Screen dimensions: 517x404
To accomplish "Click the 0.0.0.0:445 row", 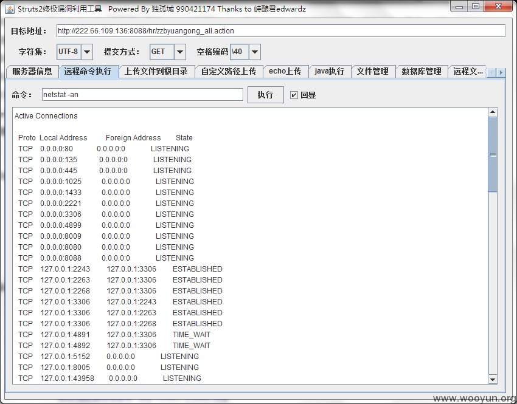I will [105, 170].
